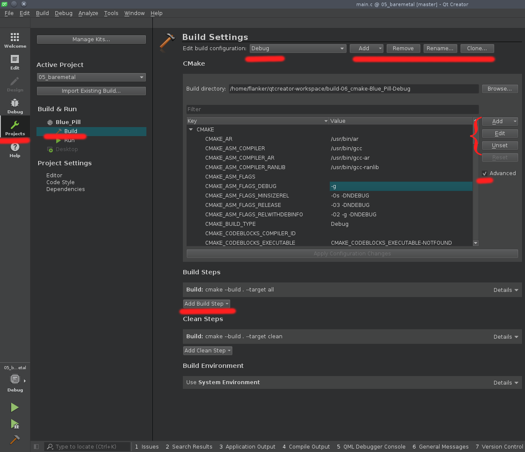Switch to the Compile Output pane

coord(306,446)
